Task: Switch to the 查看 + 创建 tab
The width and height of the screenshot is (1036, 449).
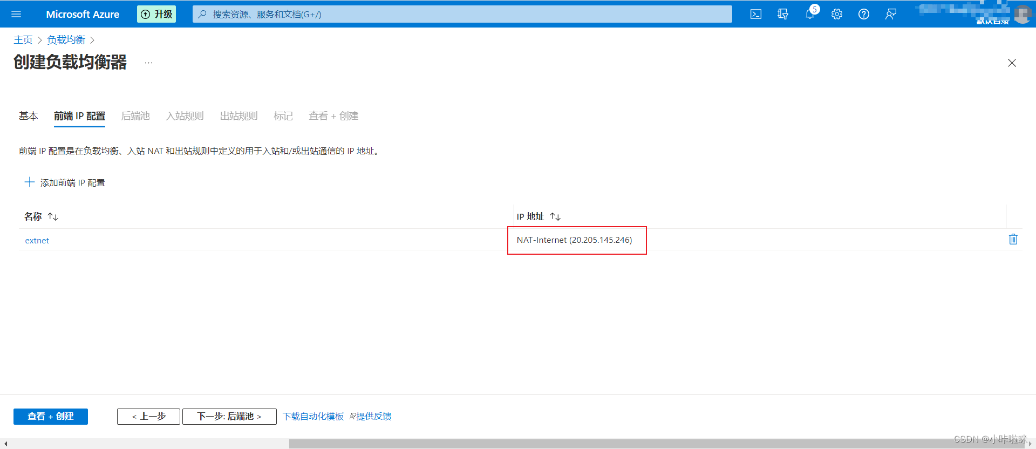Action: tap(333, 116)
